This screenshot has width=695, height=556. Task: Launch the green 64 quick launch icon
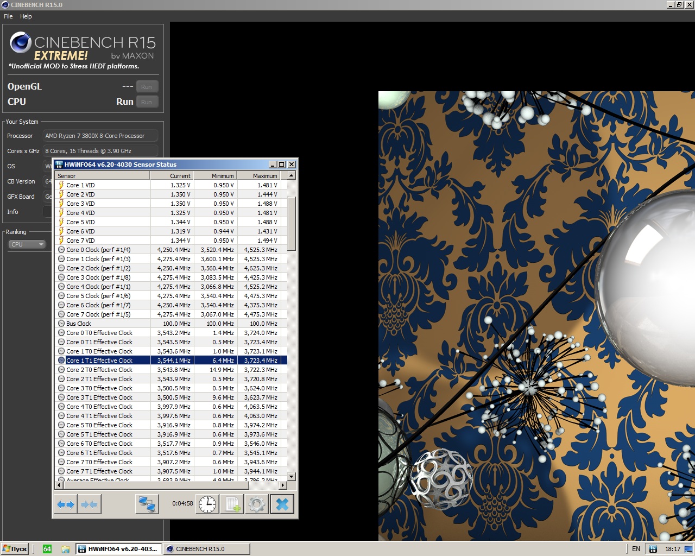pyautogui.click(x=47, y=549)
